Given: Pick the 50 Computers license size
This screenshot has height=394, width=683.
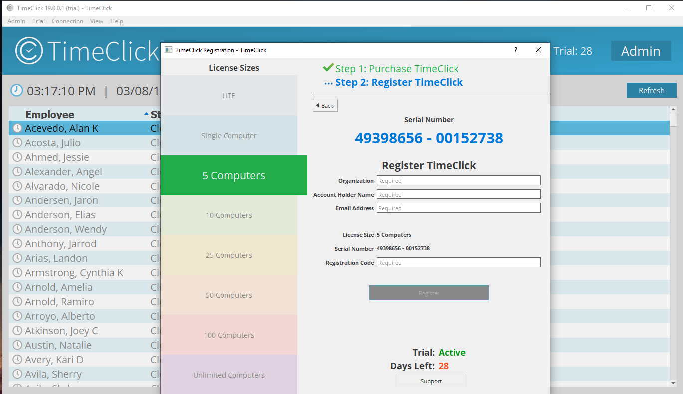Looking at the screenshot, I should [229, 295].
